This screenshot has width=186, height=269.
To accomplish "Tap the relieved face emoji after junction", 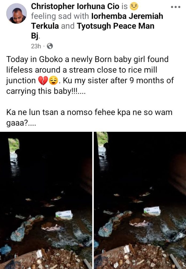I will point(53,81).
